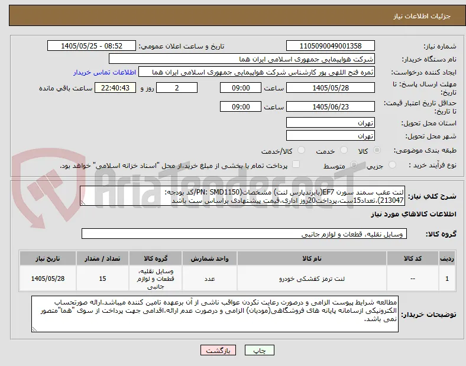Click the item name لنت ترمز کفشکی خودرو

coord(312,278)
